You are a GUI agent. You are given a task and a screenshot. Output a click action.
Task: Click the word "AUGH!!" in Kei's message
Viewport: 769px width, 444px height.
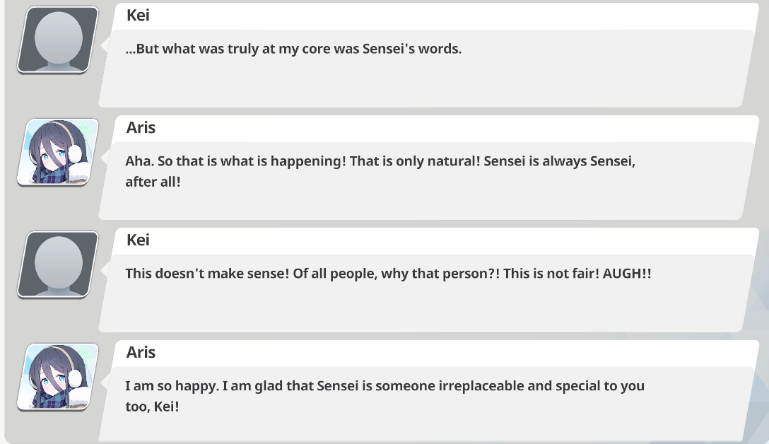pos(627,274)
